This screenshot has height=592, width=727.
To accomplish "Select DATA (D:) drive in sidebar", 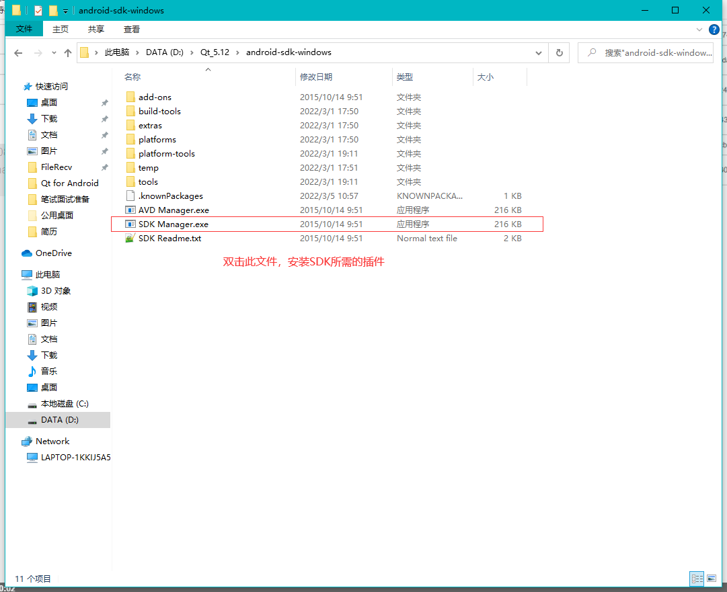I will 59,420.
